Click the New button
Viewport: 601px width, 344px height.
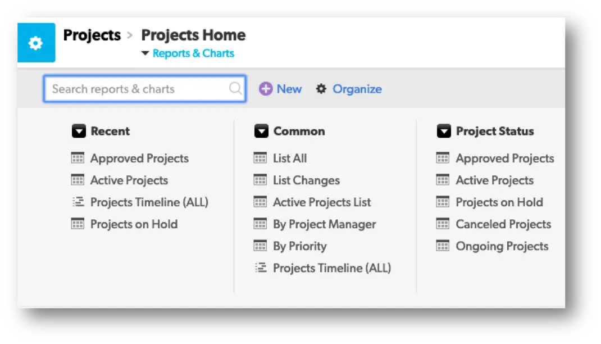click(x=280, y=88)
